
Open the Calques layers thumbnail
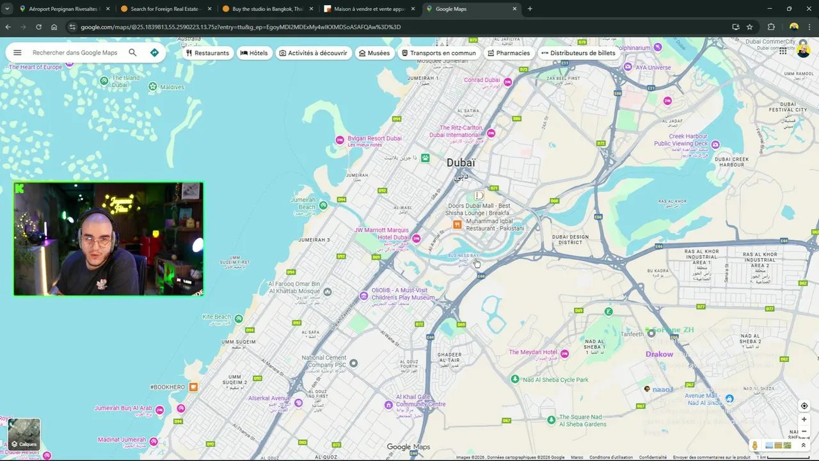[24, 435]
